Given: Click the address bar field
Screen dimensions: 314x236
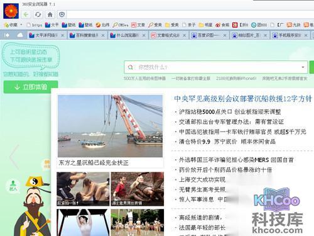Looking at the screenshot, I should [190, 14].
